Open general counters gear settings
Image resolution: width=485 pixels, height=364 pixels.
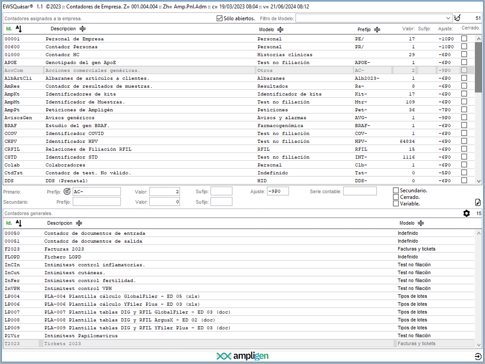(x=467, y=213)
